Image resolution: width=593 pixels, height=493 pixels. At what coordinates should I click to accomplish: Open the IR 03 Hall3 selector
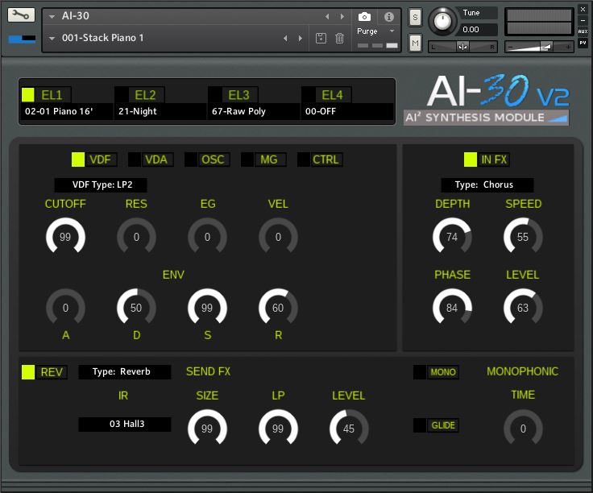point(124,425)
